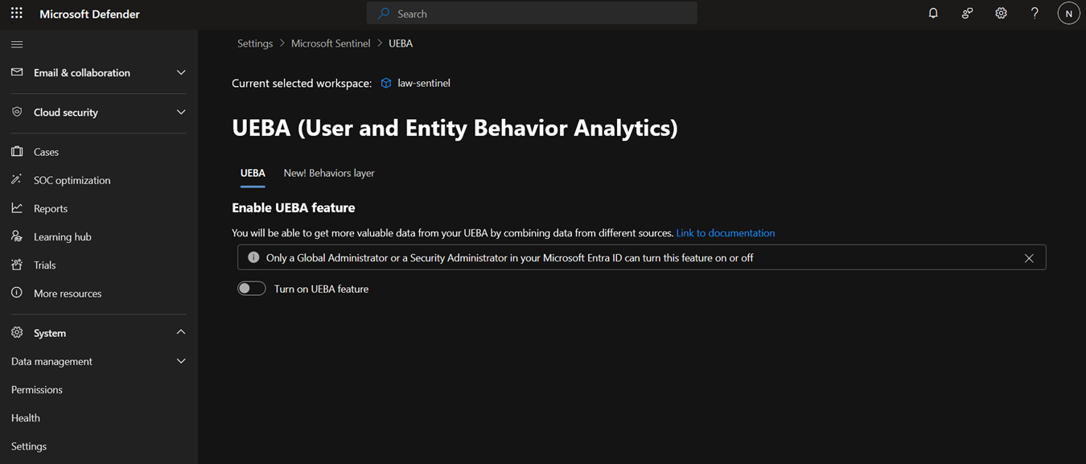Open notifications bell icon

[933, 14]
